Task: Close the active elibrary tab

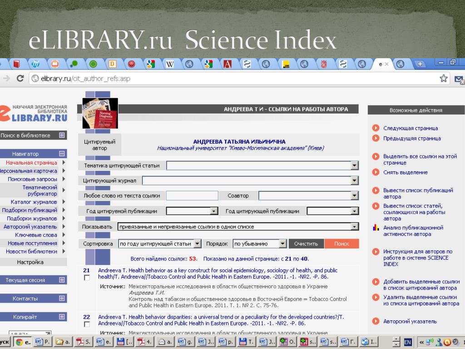Action: coord(386,64)
